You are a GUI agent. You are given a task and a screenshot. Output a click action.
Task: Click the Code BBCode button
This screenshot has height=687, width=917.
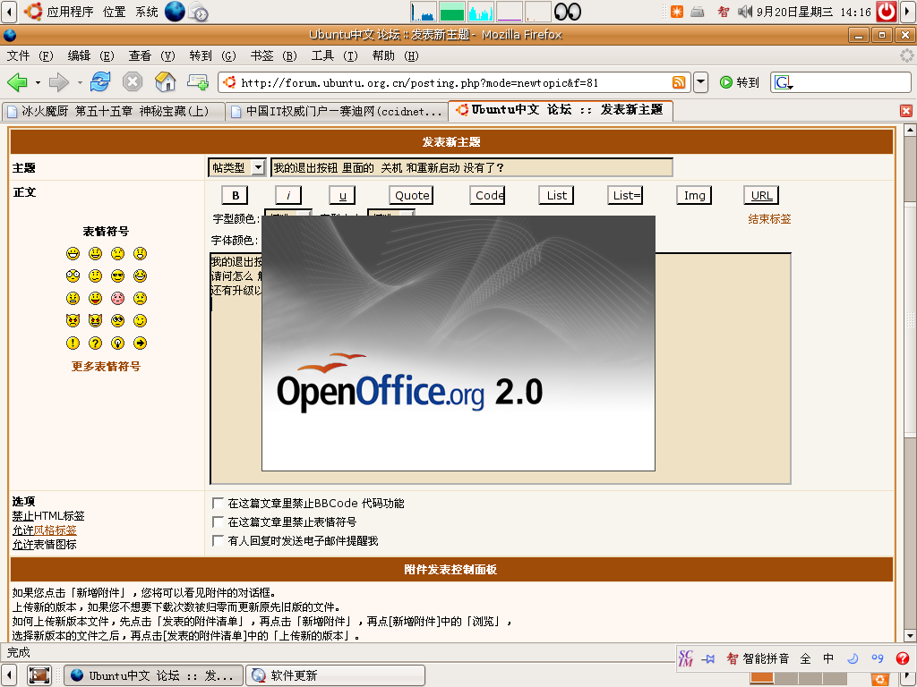coord(487,195)
